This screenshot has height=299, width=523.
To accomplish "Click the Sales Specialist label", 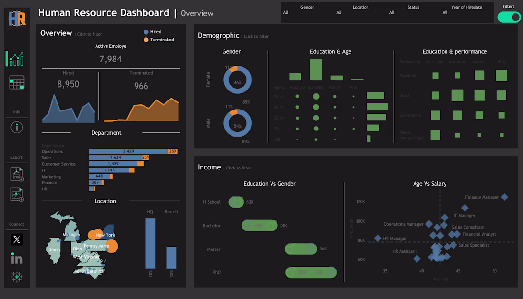I will point(474,245).
